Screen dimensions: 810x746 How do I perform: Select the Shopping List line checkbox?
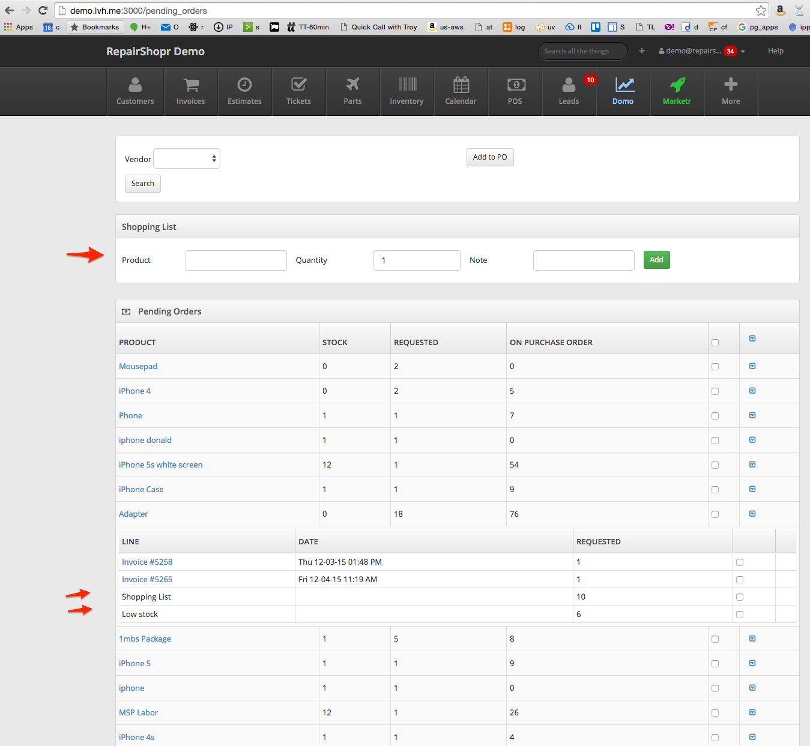[740, 597]
